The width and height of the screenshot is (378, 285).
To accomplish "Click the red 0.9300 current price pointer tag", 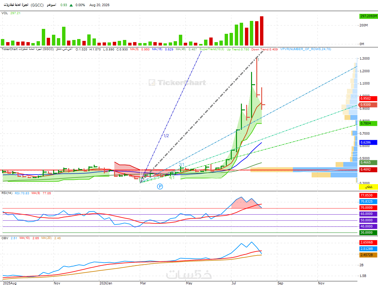I will click(x=368, y=105).
